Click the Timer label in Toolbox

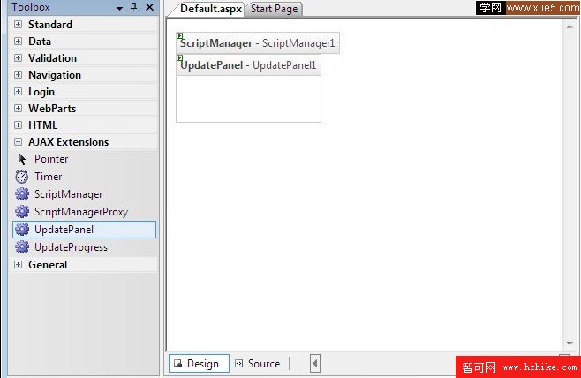coord(49,177)
